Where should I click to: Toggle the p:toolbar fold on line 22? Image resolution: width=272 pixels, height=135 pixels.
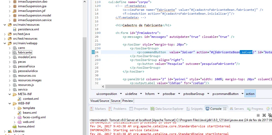[x=100, y=44]
